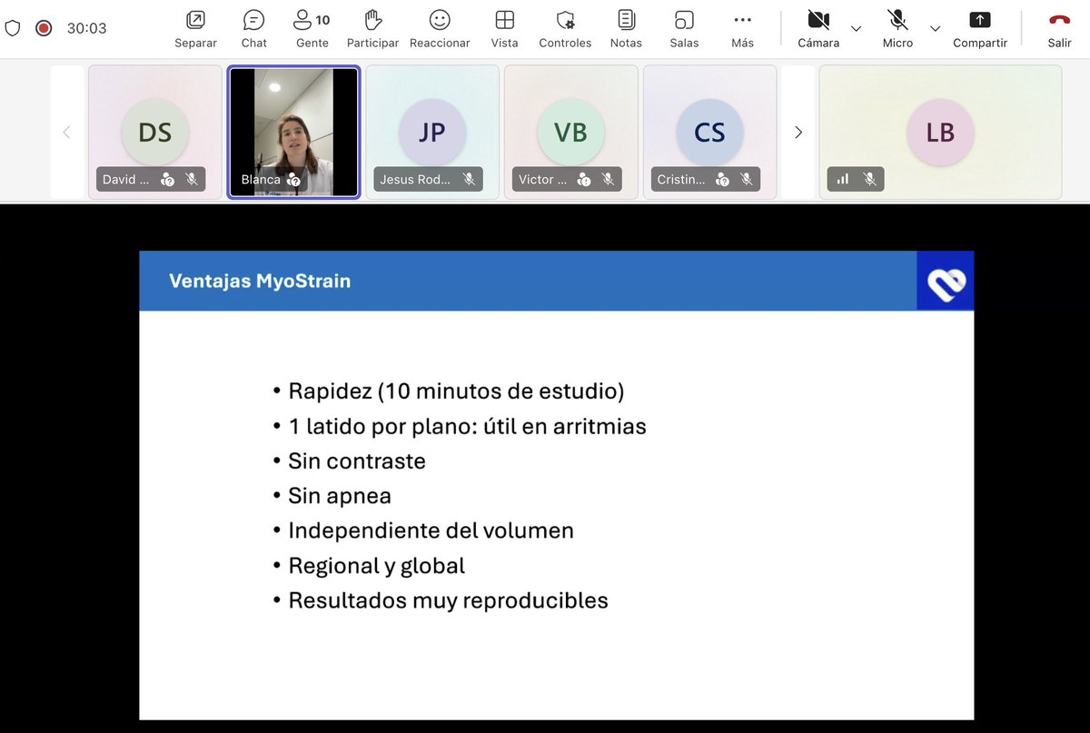Click bullet 'Sin contraste'
The image size is (1090, 733).
click(x=357, y=461)
